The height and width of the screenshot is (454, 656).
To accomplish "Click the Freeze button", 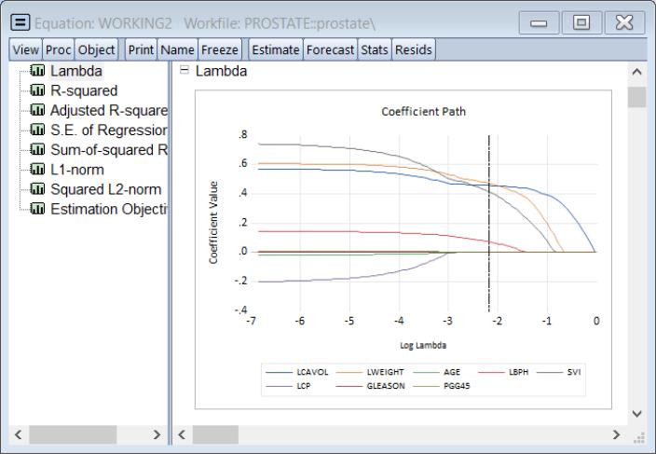I will pyautogui.click(x=224, y=48).
